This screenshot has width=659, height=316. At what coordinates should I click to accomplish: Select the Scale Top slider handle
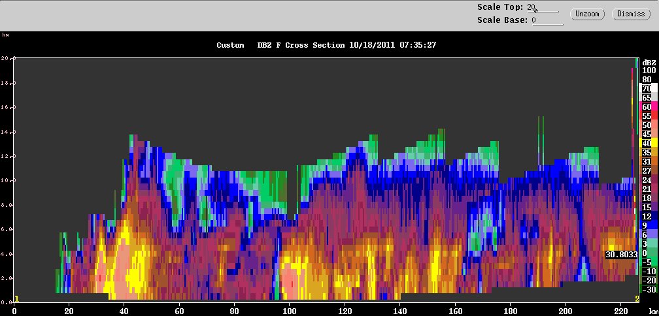click(536, 11)
